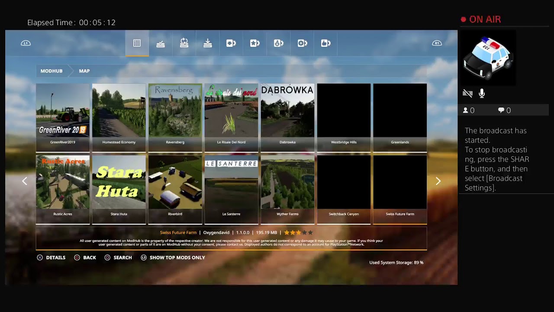Select the Homestead Economy map thumbnail

pos(119,110)
